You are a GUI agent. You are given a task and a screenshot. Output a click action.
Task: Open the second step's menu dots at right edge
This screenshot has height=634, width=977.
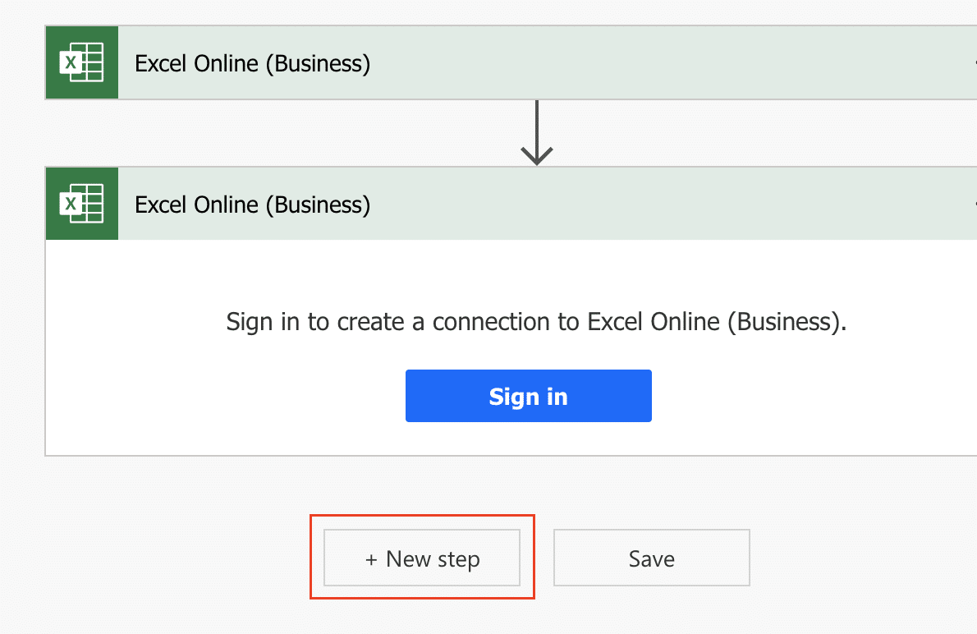[974, 204]
